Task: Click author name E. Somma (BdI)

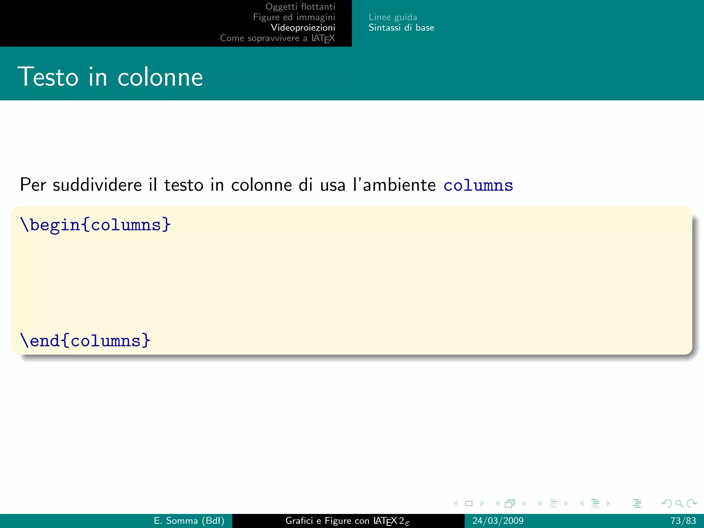Action: click(189, 521)
